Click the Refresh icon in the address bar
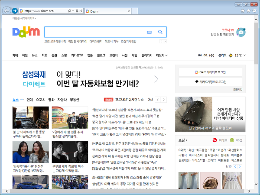Viewport: 260px width, 195px height. pos(81,11)
